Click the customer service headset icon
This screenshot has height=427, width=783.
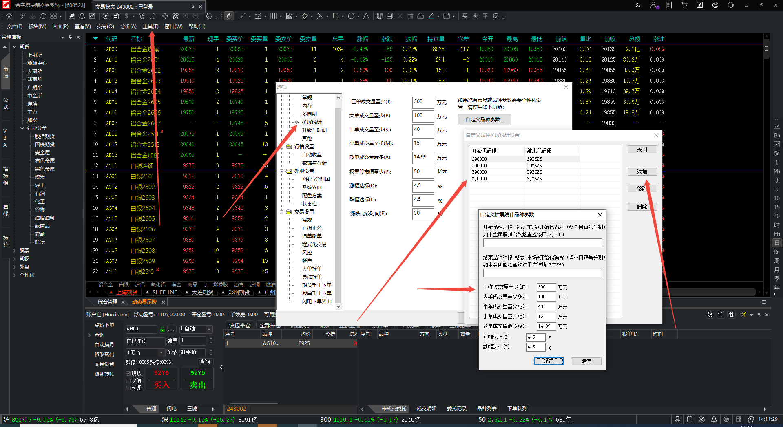click(x=730, y=5)
